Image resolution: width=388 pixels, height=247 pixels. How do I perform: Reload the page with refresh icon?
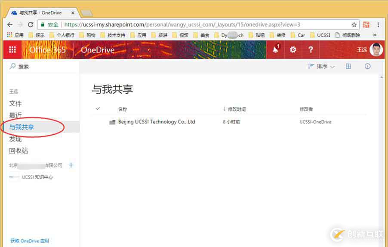point(31,25)
